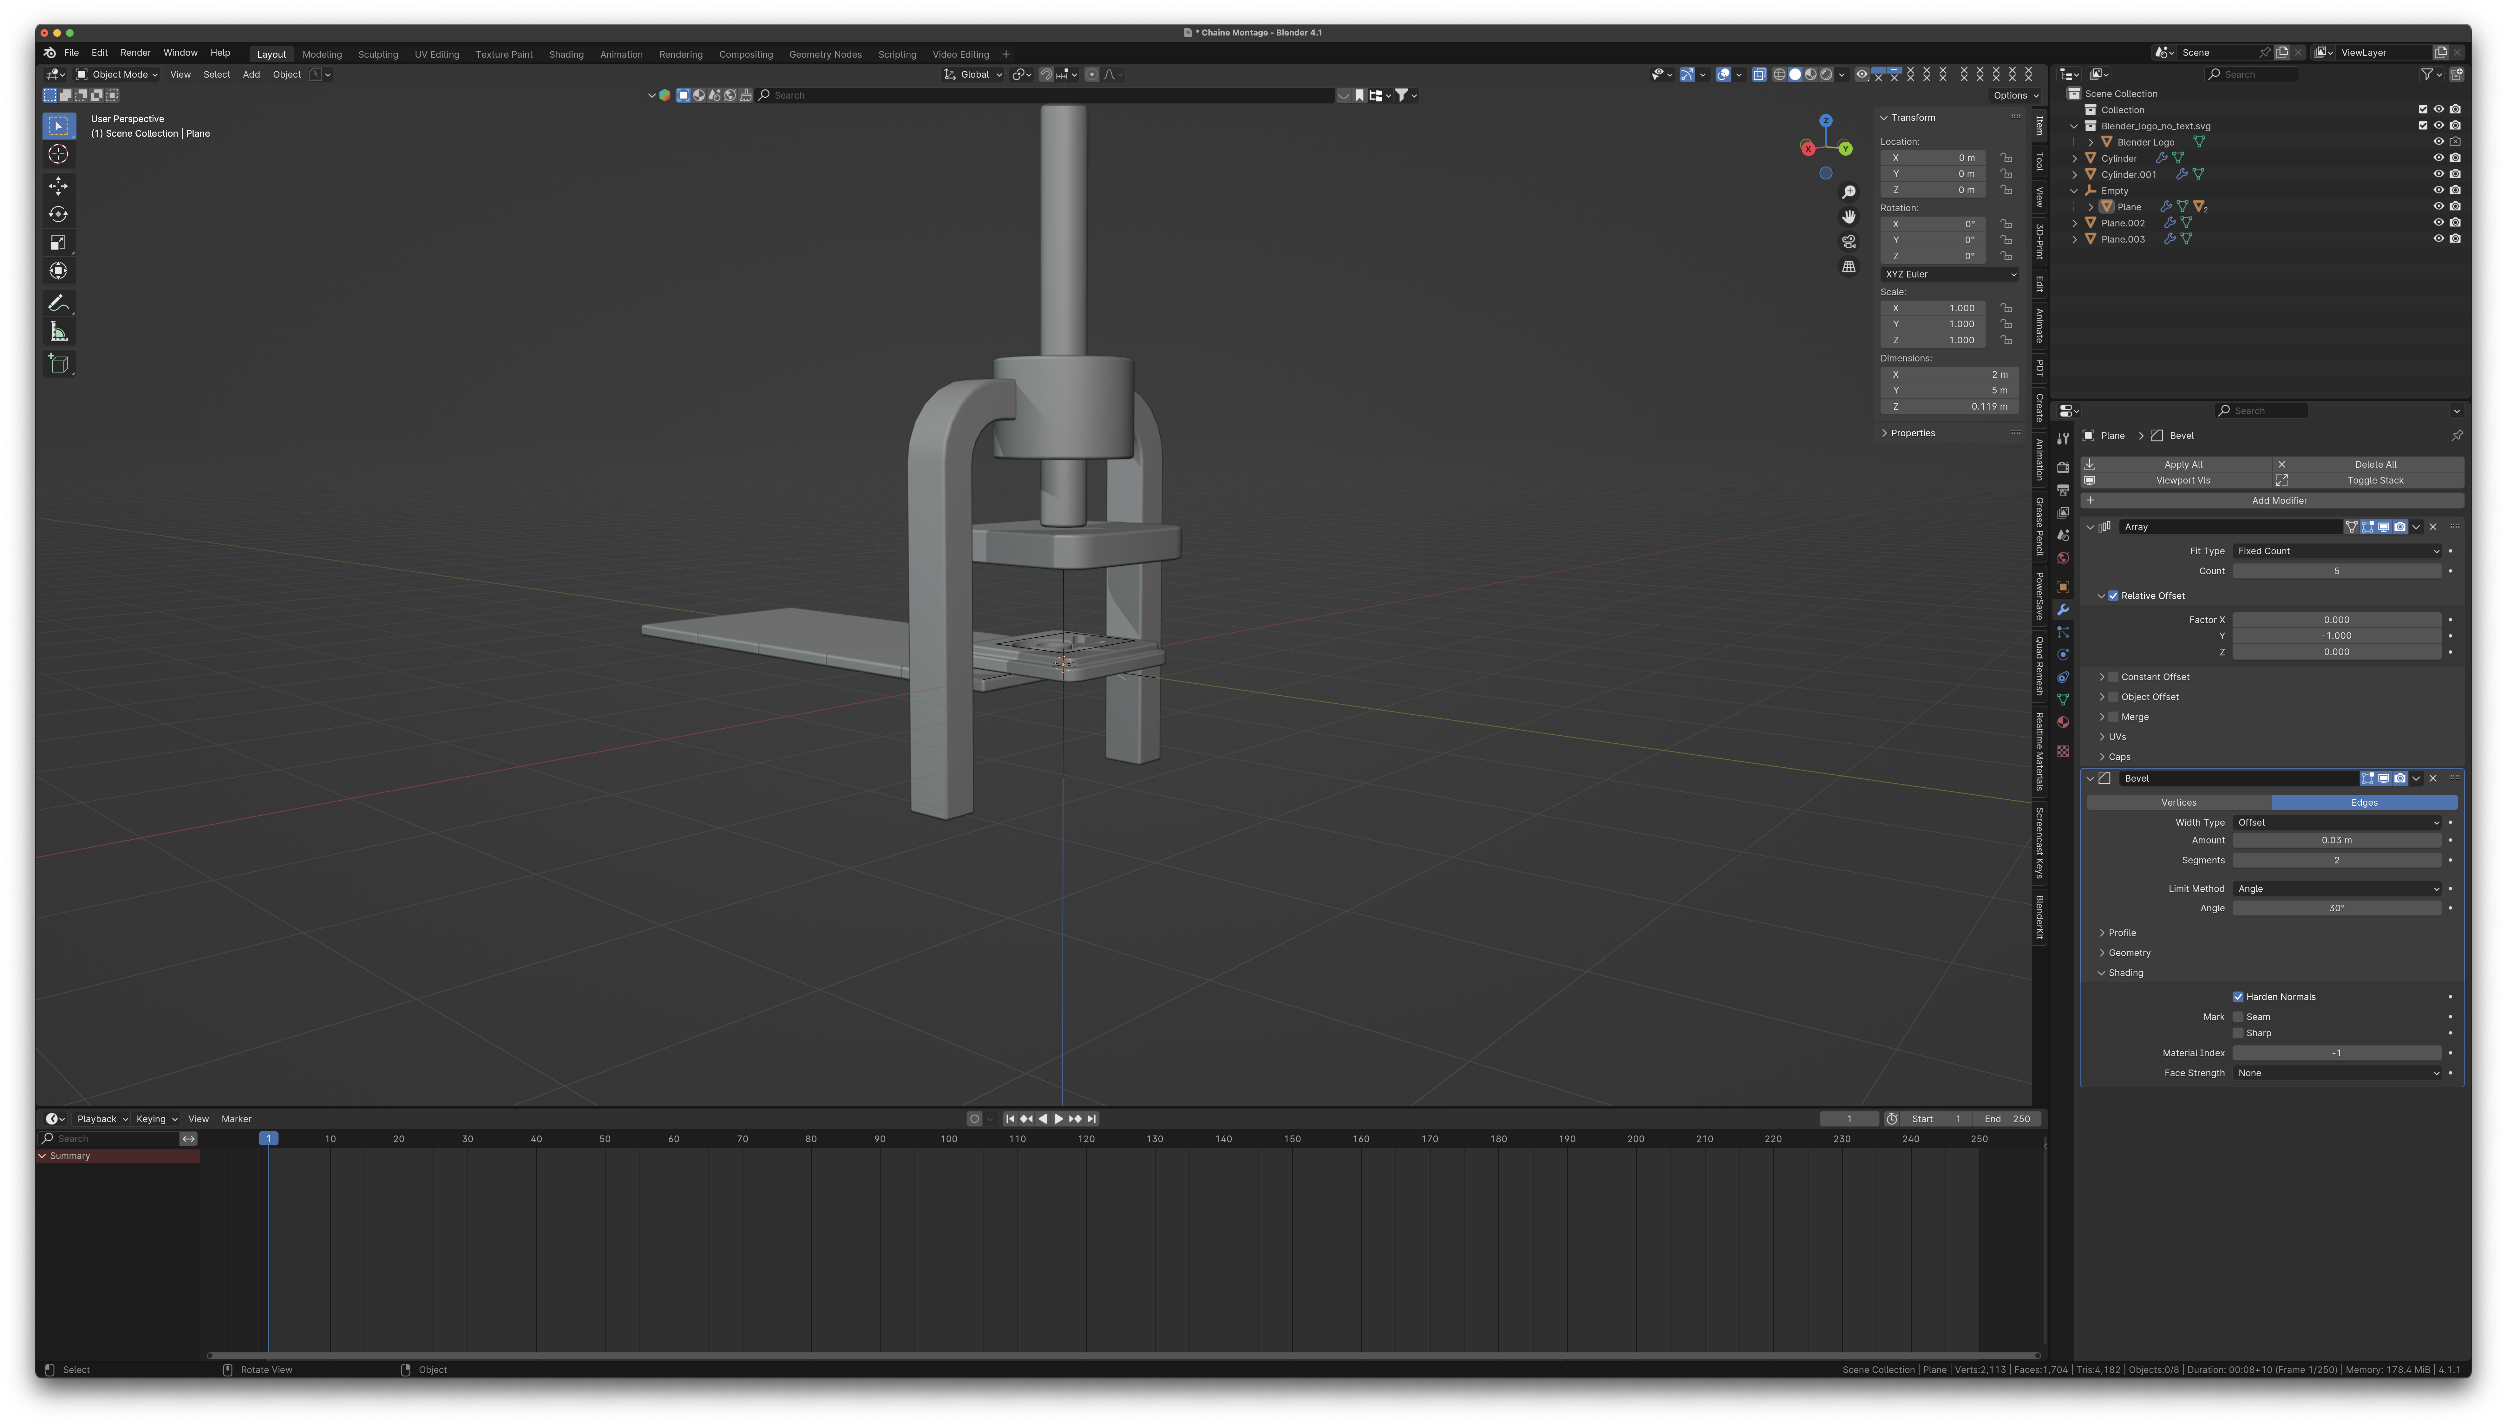
Task: Click the Apply All button
Action: [2176, 465]
